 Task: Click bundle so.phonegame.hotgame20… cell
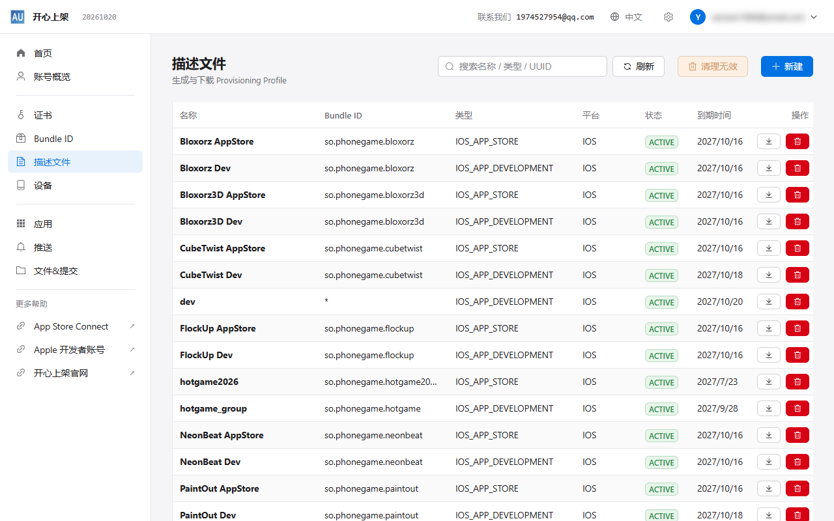click(381, 382)
